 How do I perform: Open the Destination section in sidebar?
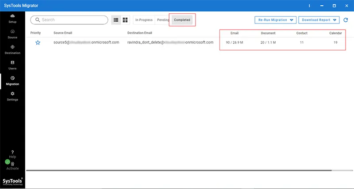[x=12, y=50]
